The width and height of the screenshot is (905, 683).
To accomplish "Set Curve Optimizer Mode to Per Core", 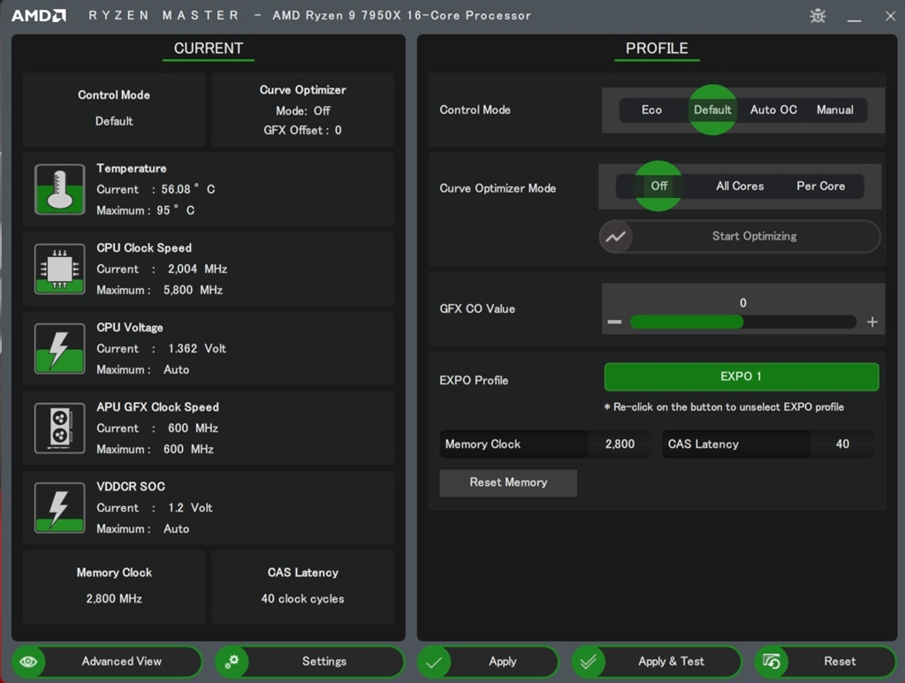I will click(821, 186).
